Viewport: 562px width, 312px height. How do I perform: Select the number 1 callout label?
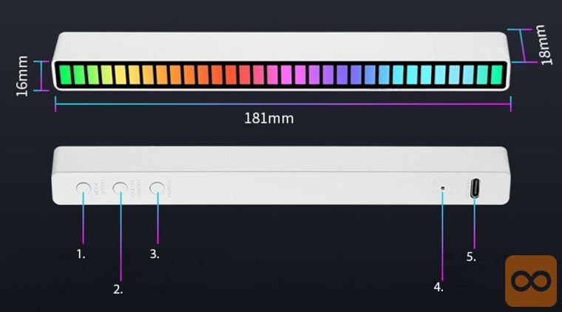click(81, 254)
